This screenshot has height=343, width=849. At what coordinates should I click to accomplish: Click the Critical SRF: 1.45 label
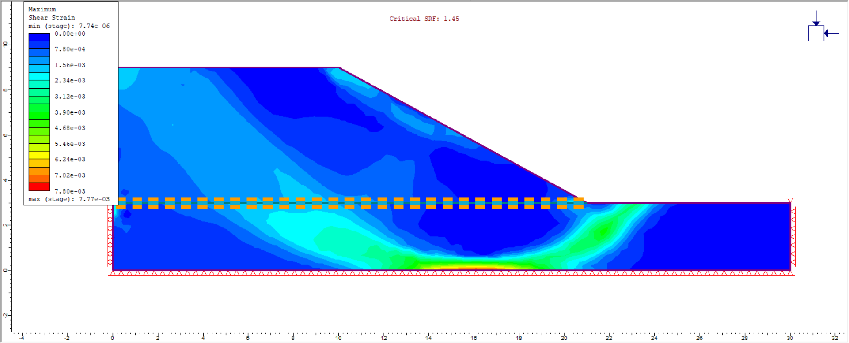(424, 19)
